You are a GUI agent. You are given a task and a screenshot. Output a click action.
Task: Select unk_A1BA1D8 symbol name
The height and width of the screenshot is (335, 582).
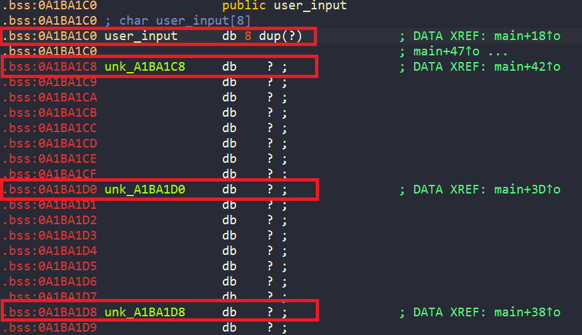pos(144,312)
